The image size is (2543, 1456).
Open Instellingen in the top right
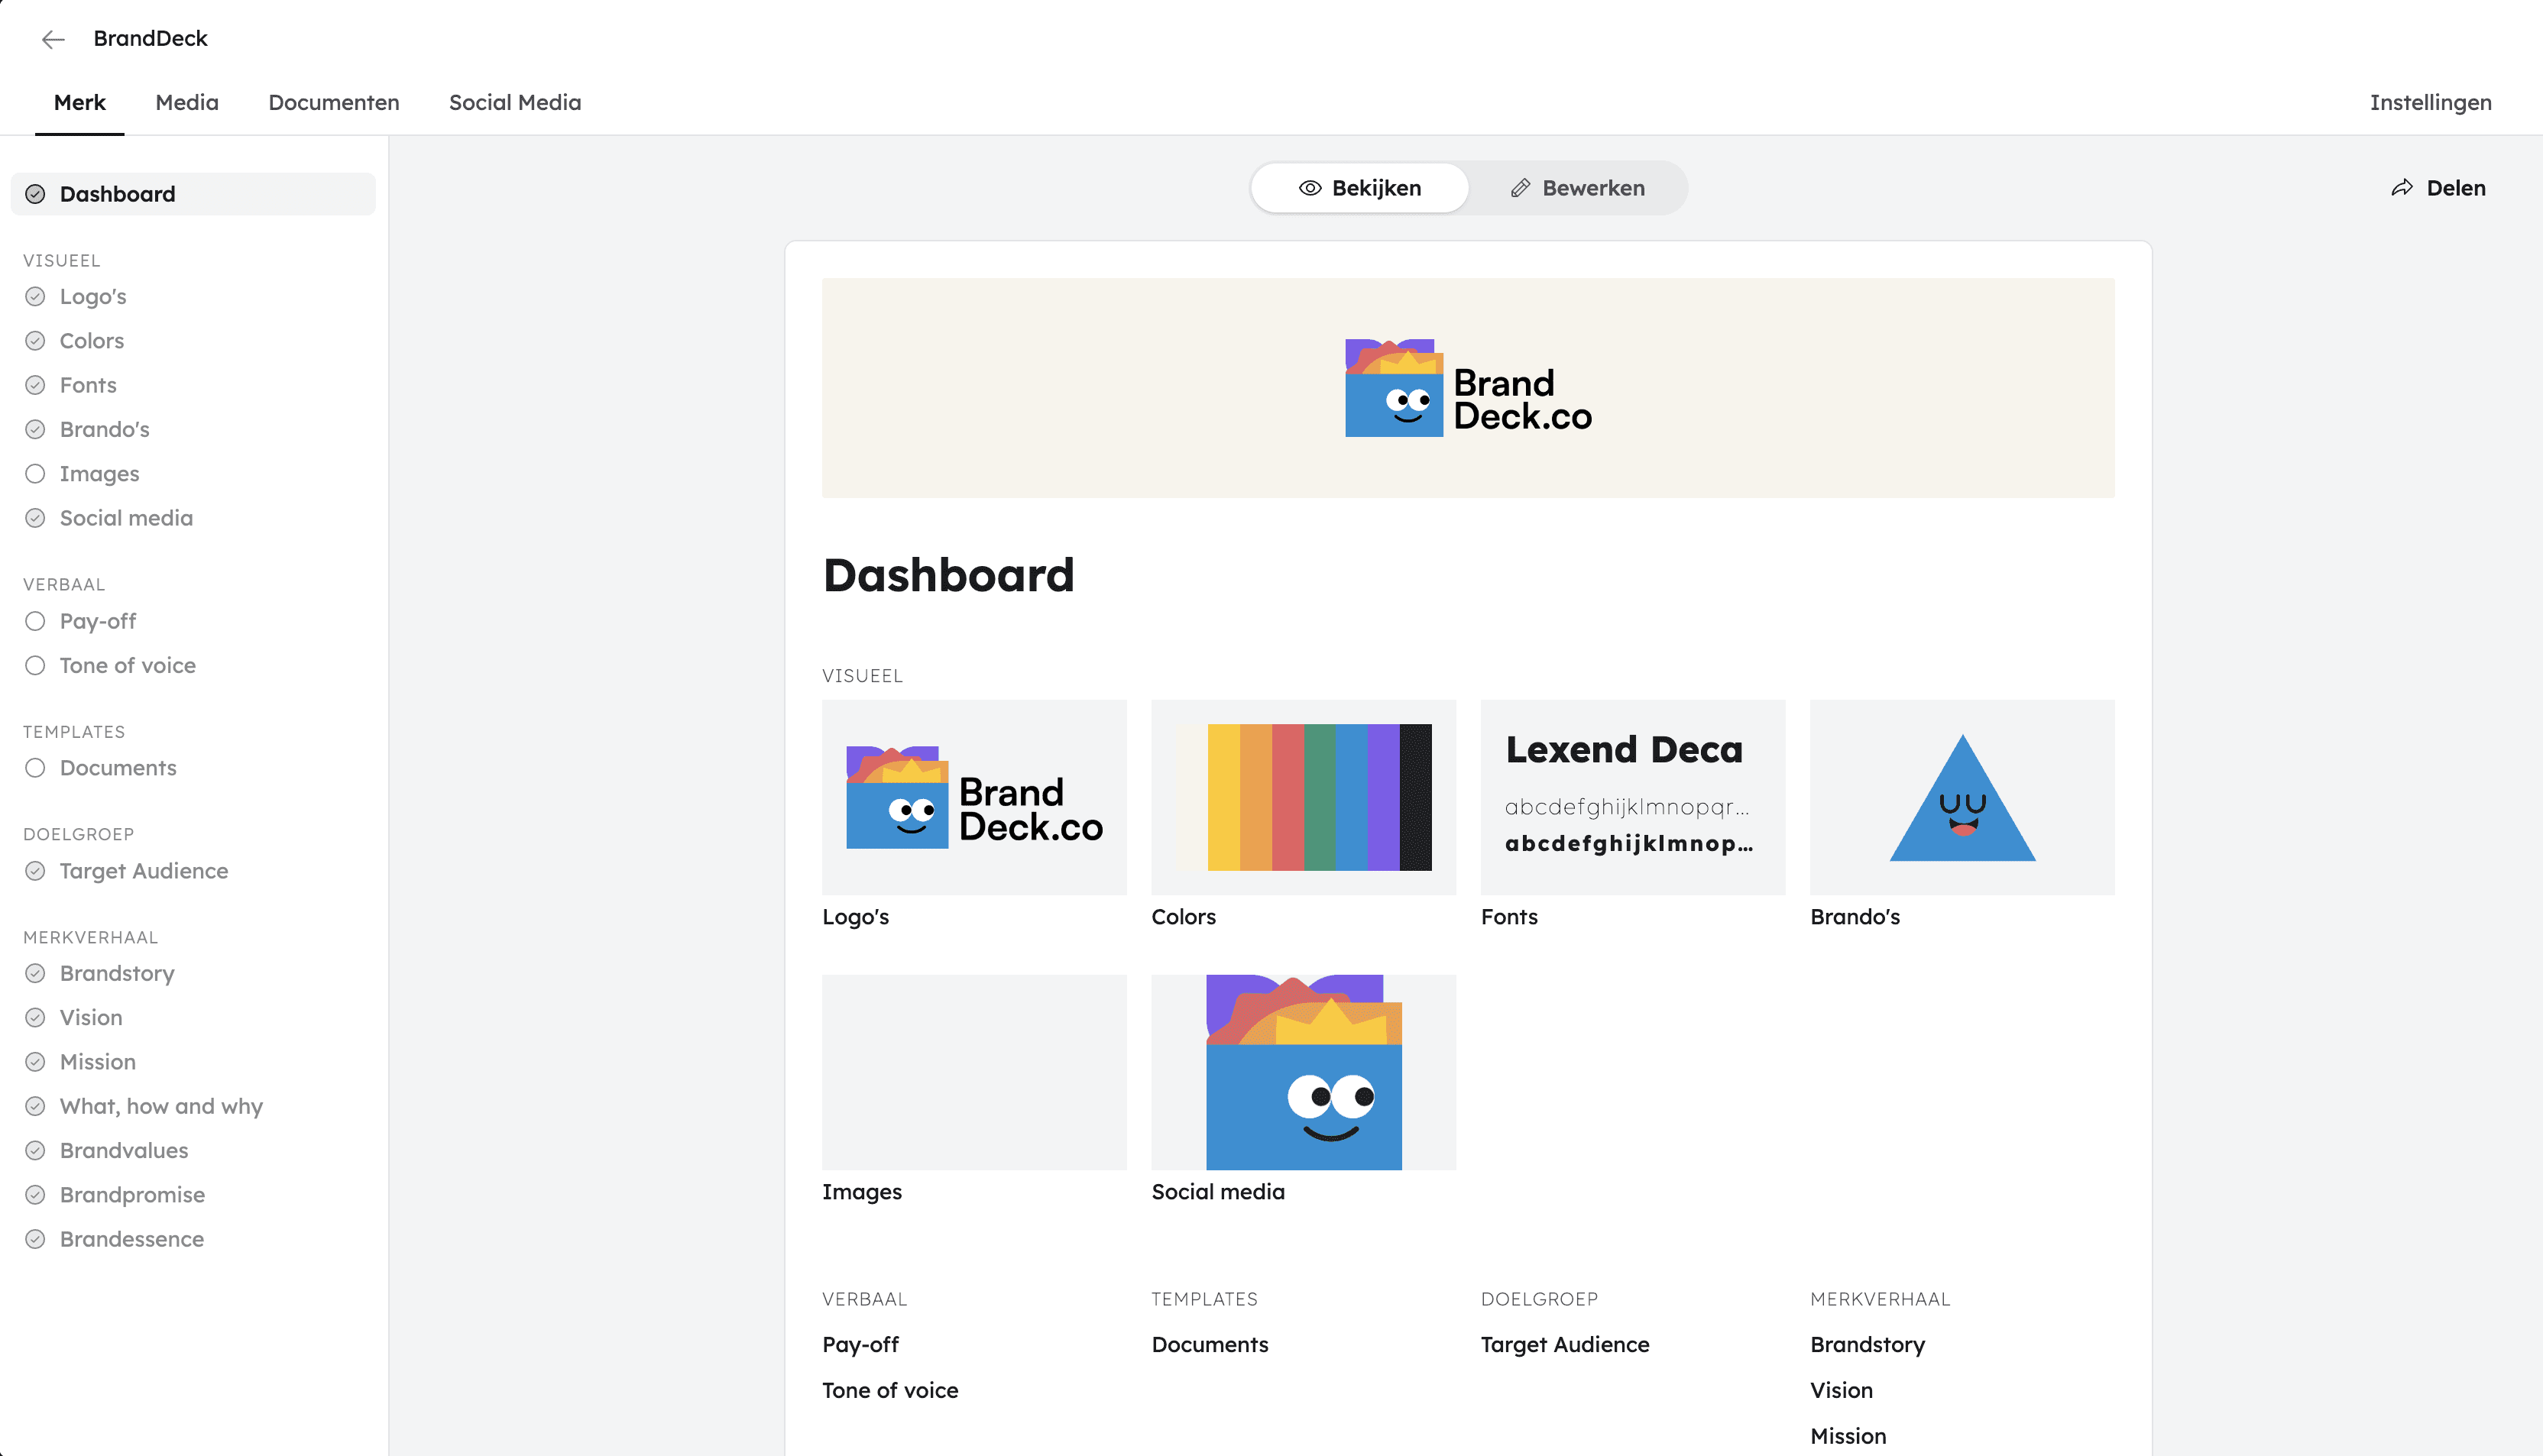(2430, 102)
